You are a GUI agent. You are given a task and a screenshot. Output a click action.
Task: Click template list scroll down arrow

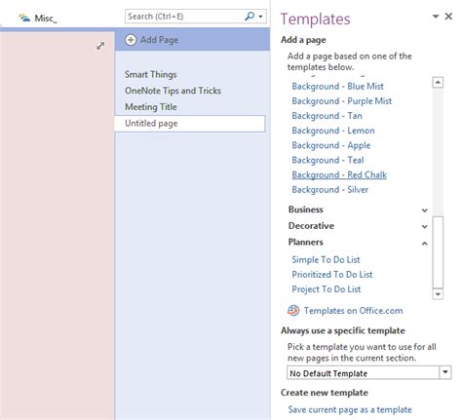(438, 294)
